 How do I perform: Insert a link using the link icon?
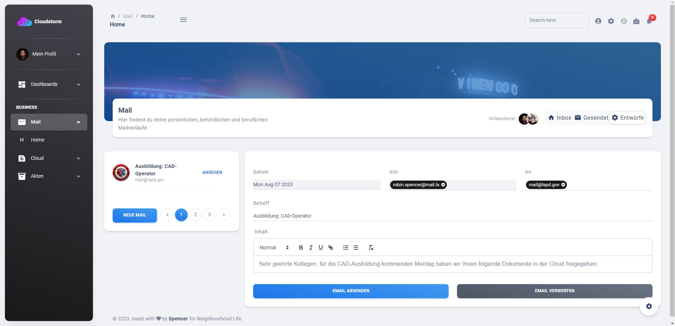click(x=331, y=247)
